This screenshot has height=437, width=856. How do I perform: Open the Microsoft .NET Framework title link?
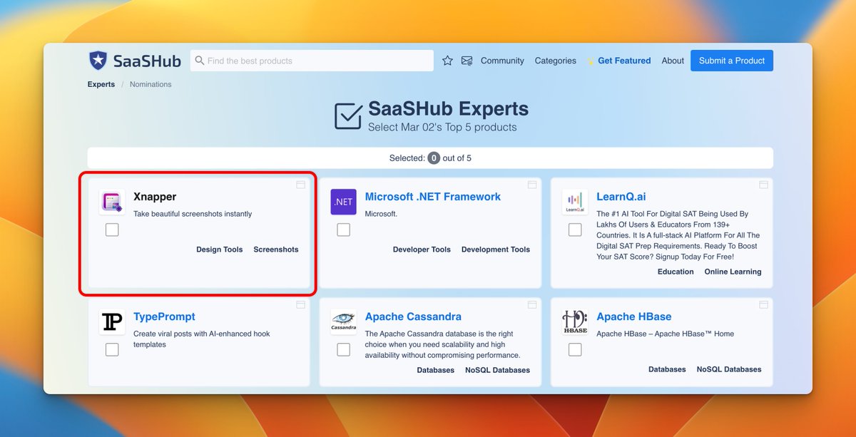433,197
